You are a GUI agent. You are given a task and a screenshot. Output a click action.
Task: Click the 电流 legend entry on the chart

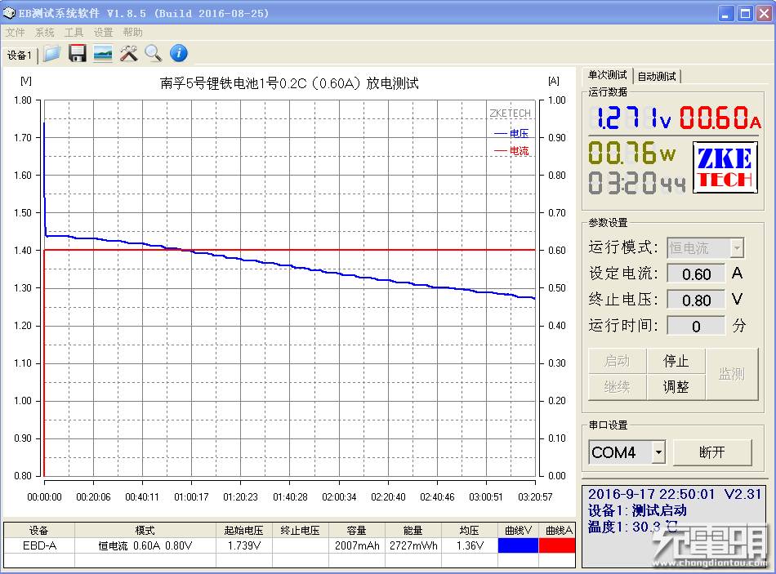(x=511, y=150)
